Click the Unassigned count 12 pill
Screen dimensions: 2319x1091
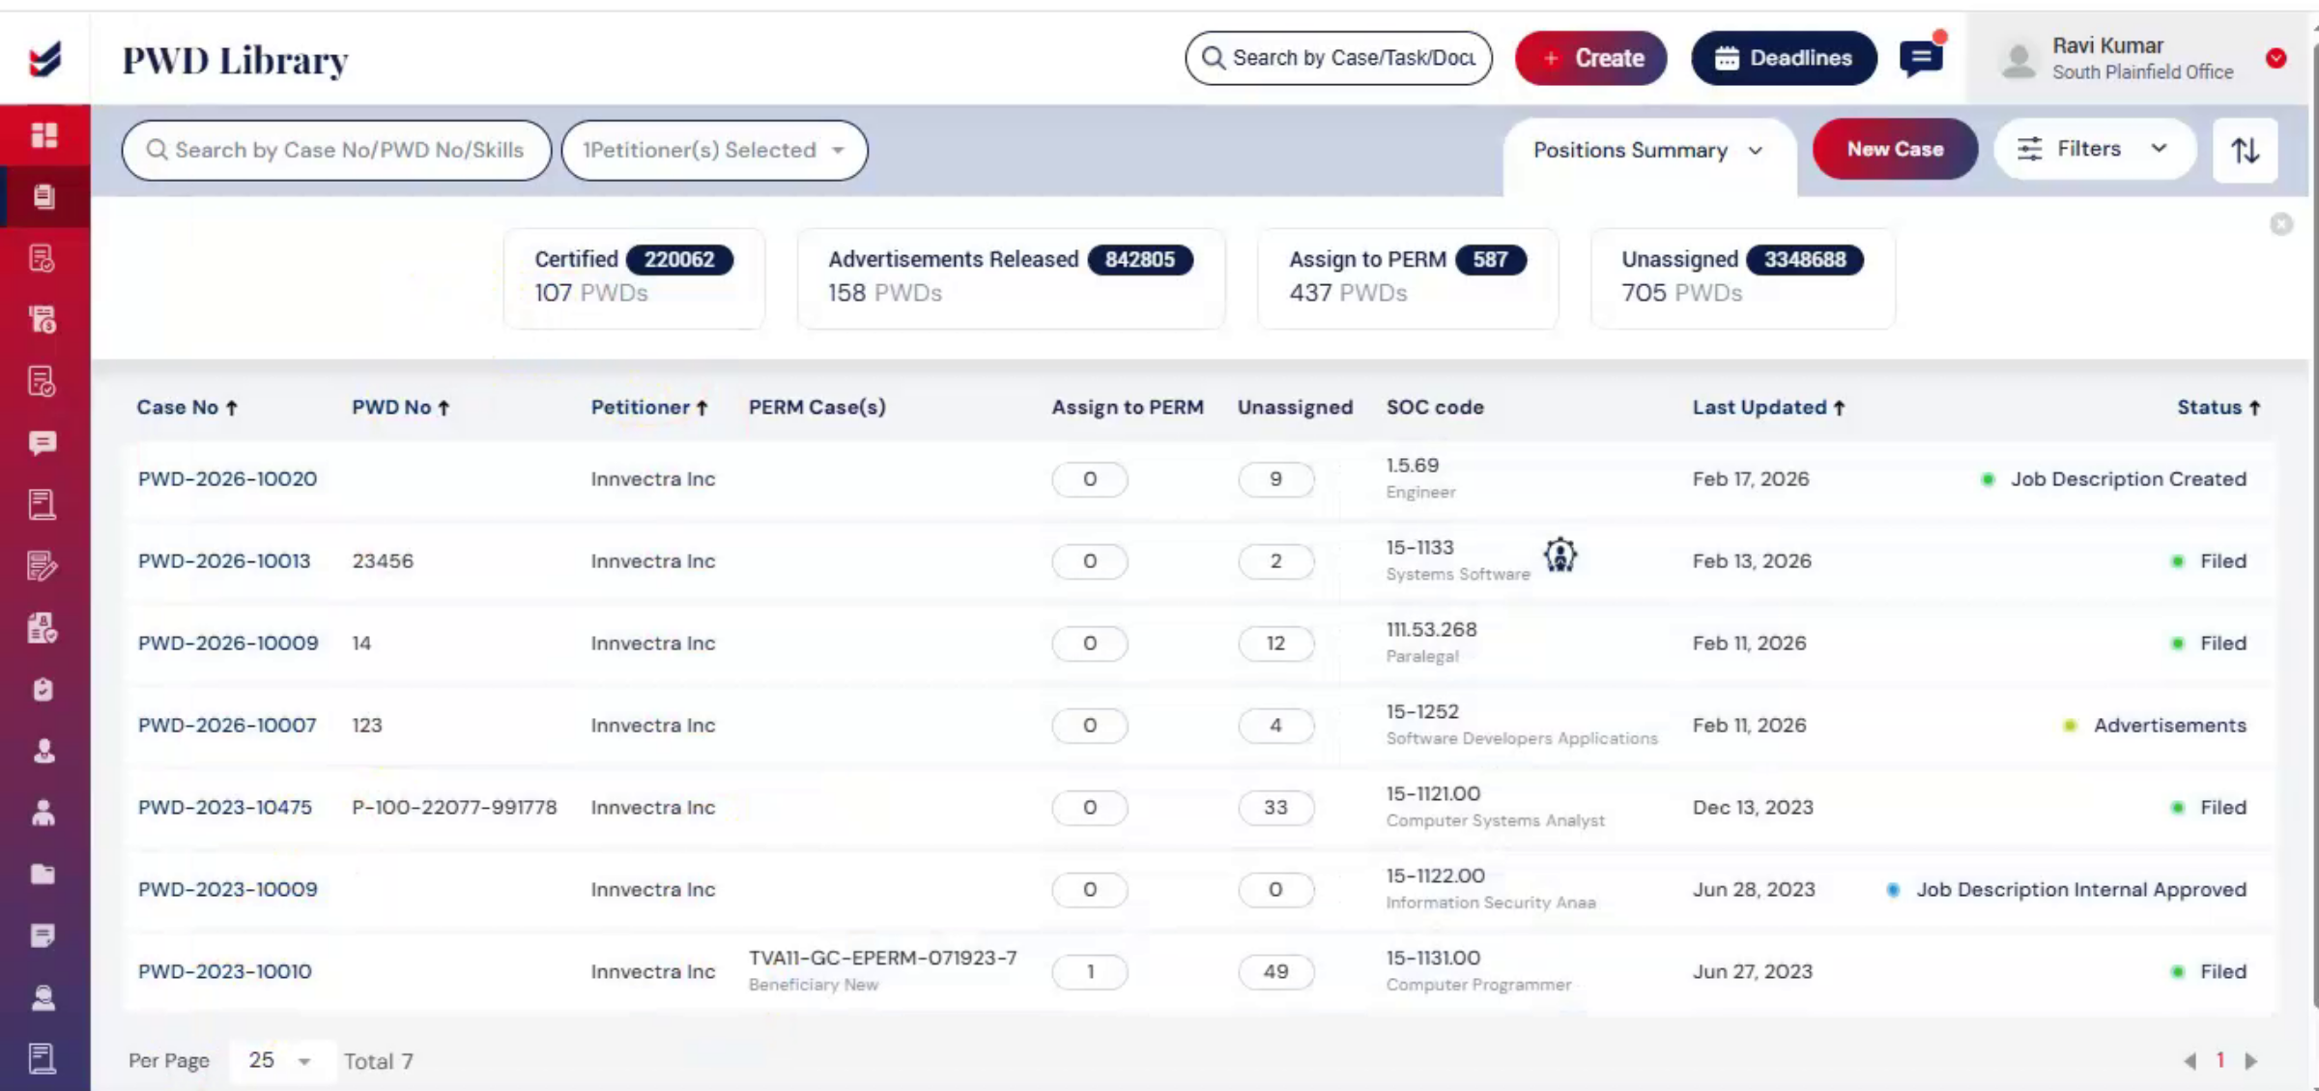[x=1275, y=644]
